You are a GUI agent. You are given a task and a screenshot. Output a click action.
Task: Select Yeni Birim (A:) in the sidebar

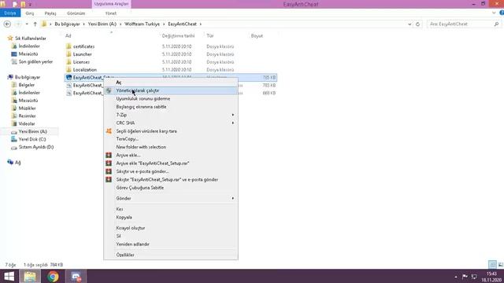click(33, 131)
